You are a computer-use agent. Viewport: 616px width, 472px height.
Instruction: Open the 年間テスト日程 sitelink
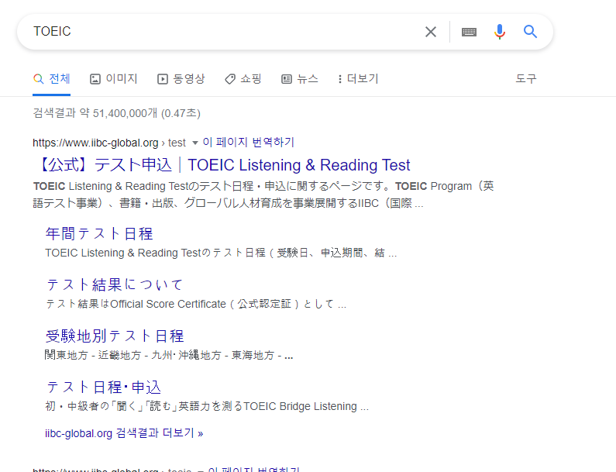99,234
